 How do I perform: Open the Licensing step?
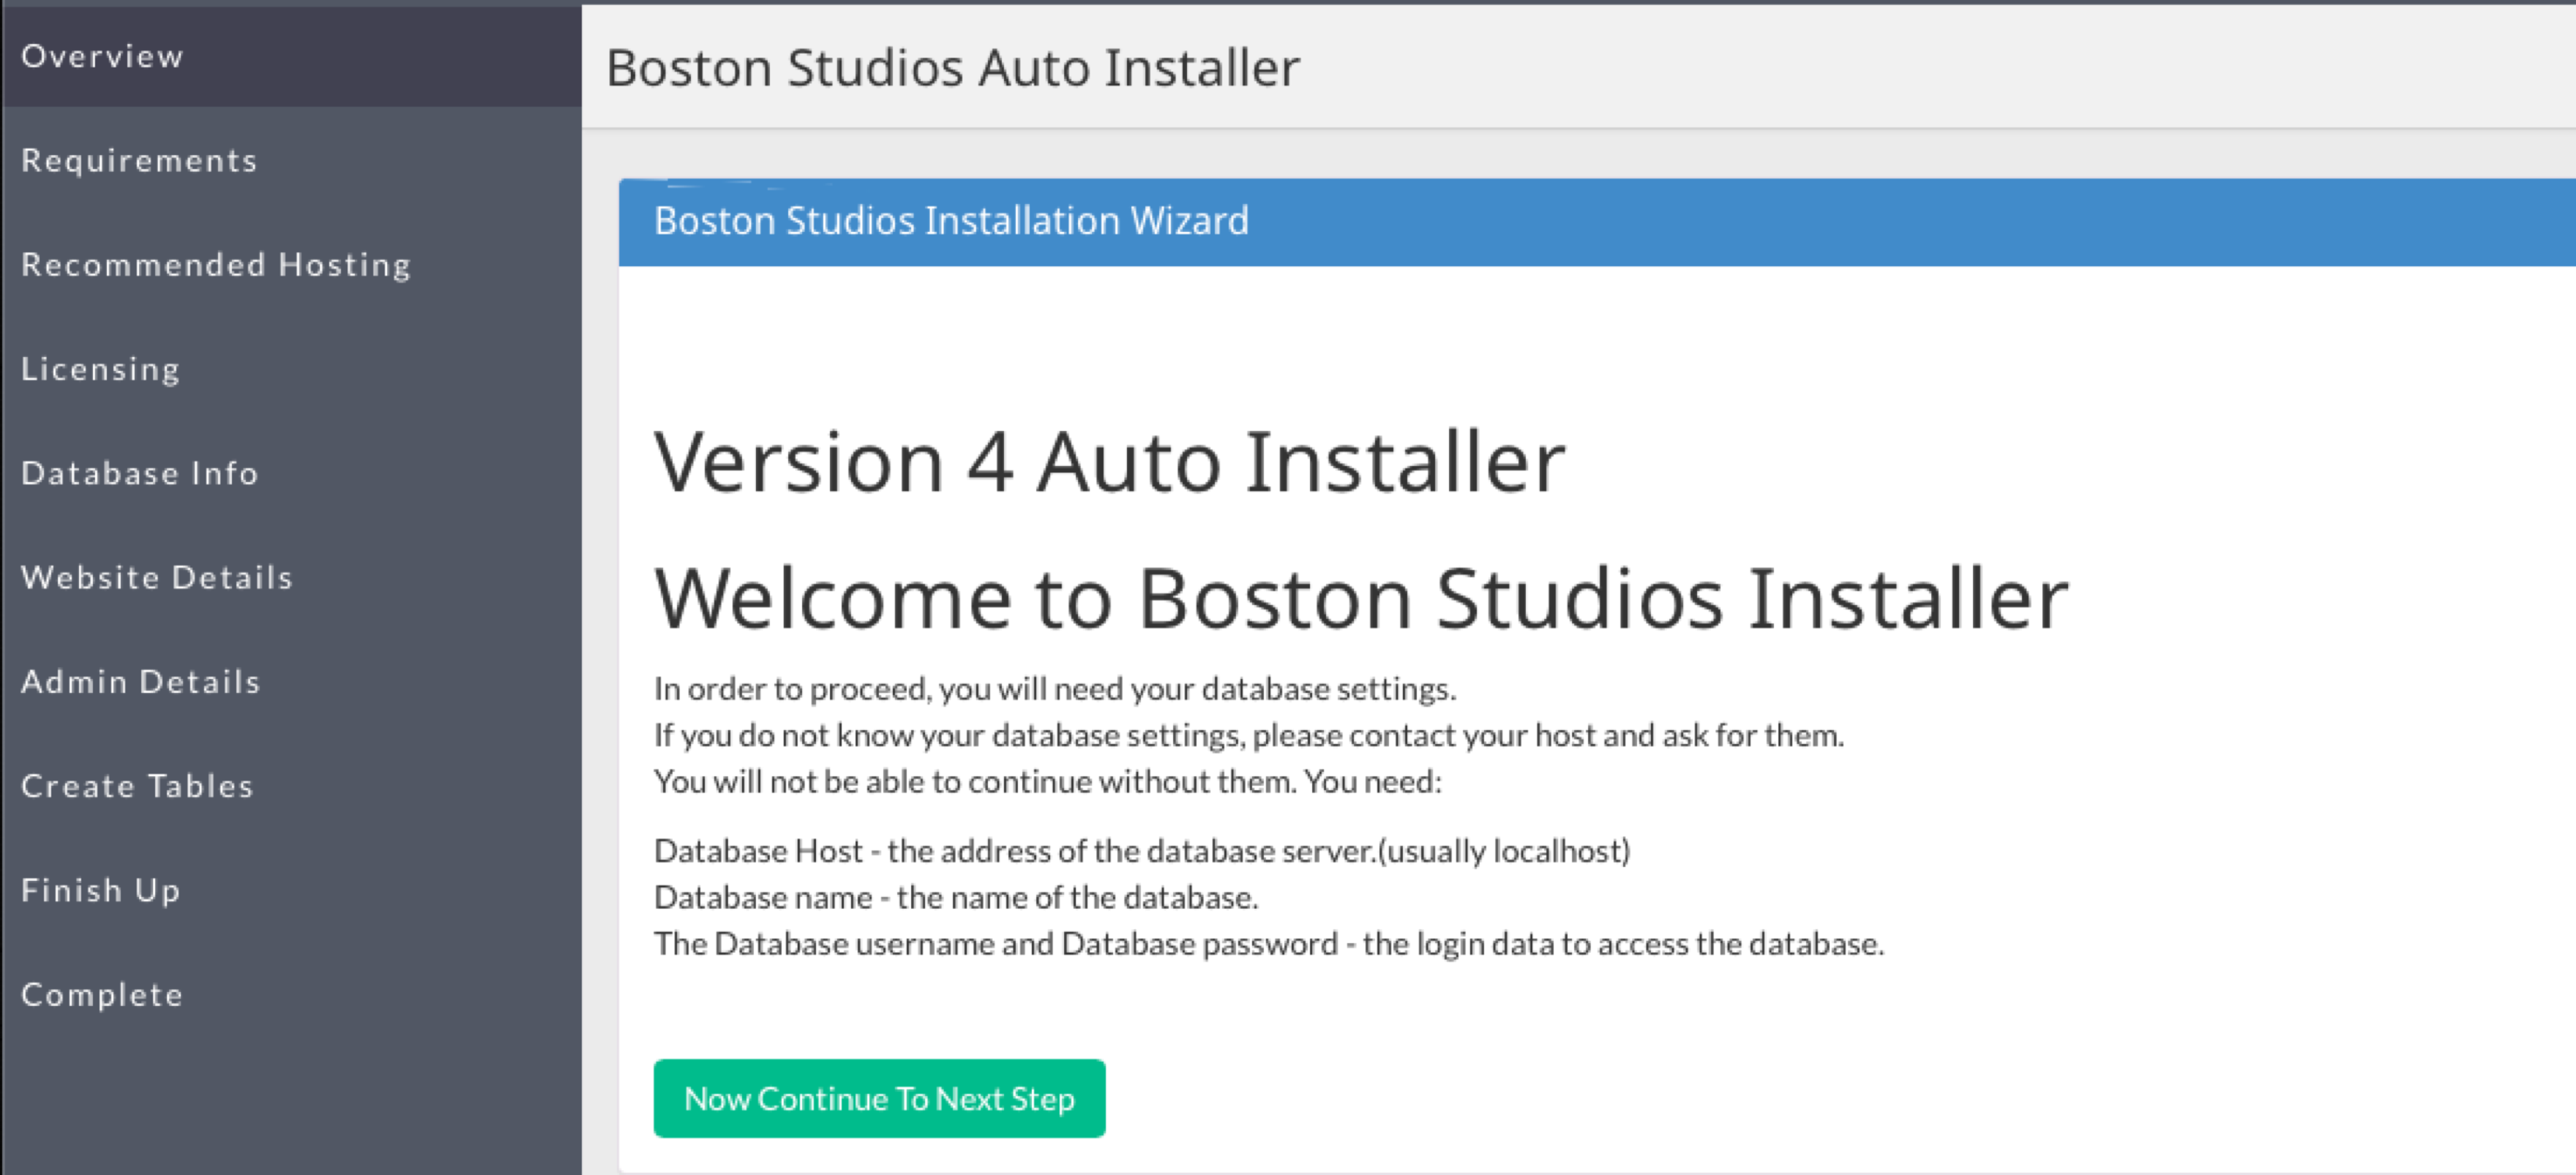[100, 369]
